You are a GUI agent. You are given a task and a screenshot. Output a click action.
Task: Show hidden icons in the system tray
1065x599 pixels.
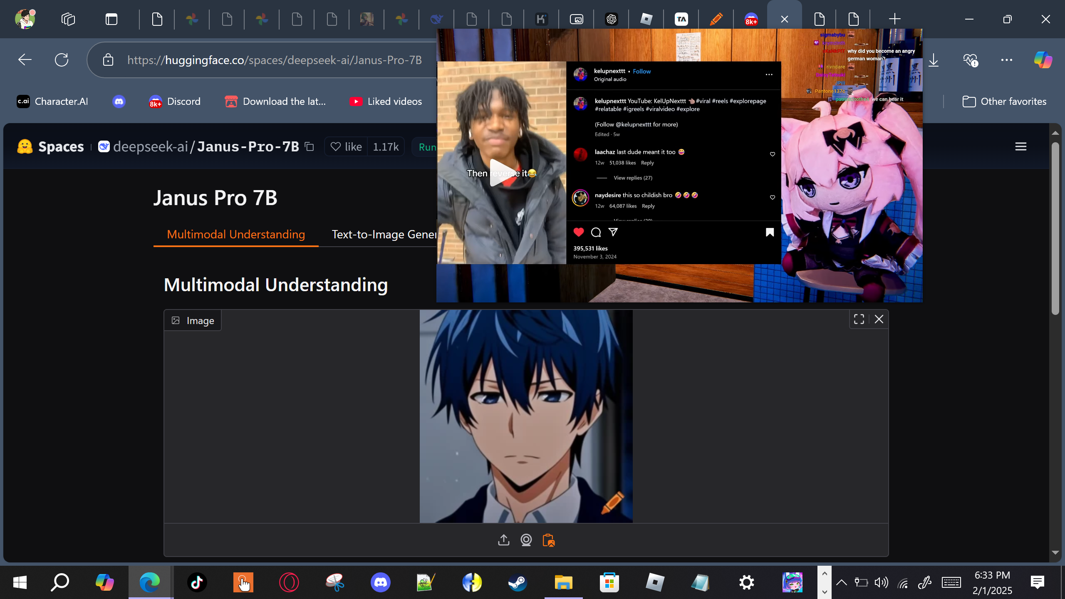(x=841, y=582)
